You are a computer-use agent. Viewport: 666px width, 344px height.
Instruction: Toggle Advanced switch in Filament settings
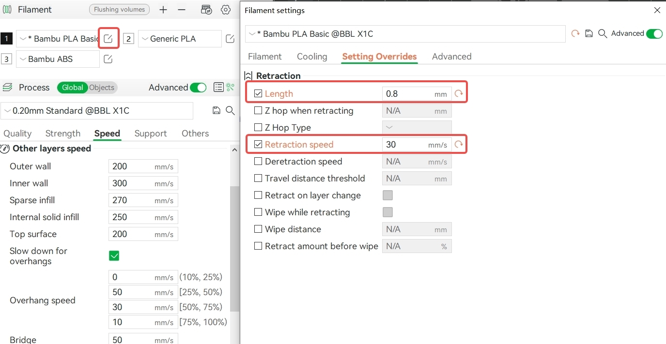click(x=654, y=33)
